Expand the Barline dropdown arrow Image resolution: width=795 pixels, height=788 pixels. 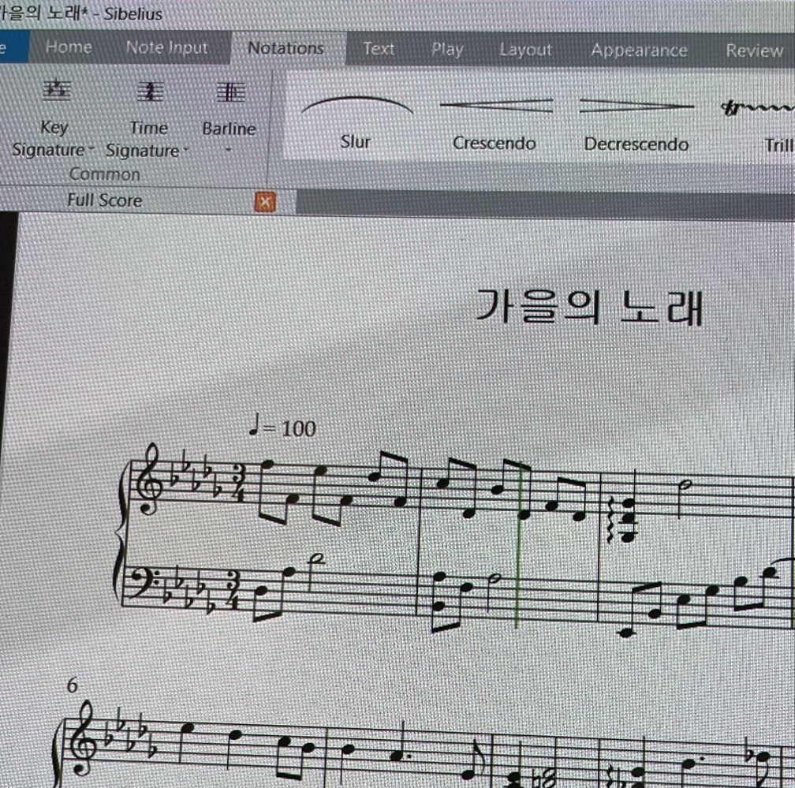[228, 150]
